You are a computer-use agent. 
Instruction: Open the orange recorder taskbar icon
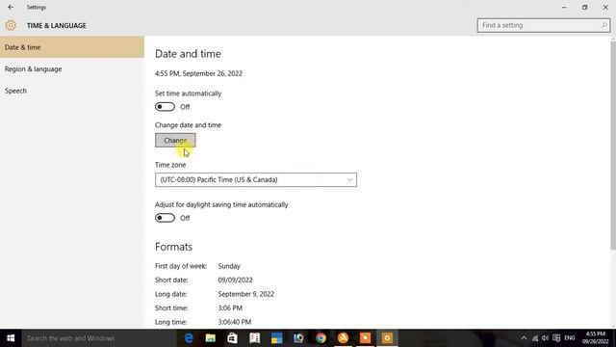[365, 338]
